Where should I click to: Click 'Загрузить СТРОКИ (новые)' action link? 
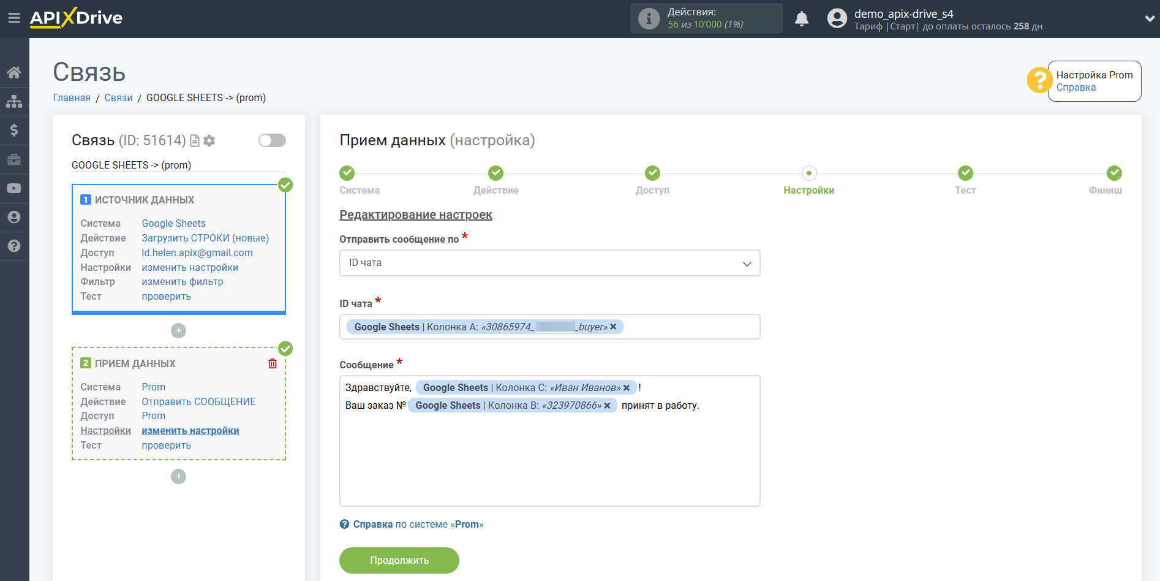[x=205, y=238]
